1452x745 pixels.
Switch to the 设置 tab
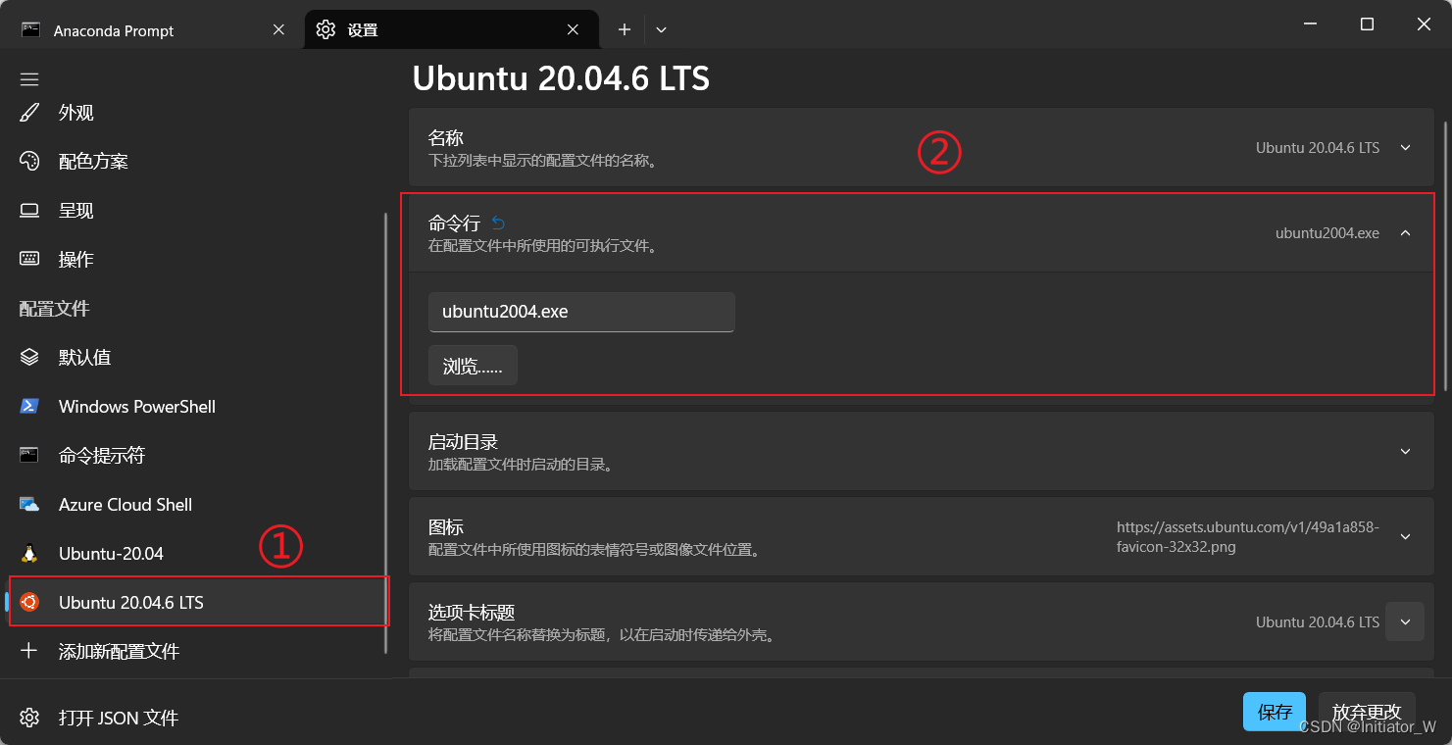[451, 29]
